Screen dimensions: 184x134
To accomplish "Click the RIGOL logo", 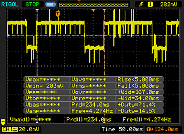I will click(10, 5).
